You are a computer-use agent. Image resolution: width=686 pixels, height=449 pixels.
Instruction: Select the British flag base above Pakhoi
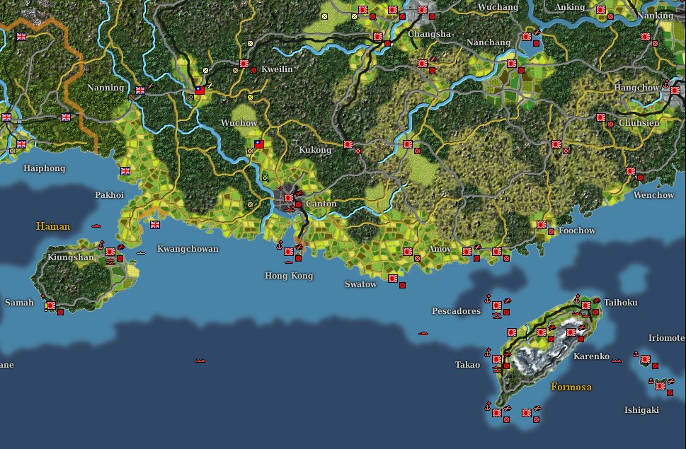point(125,171)
